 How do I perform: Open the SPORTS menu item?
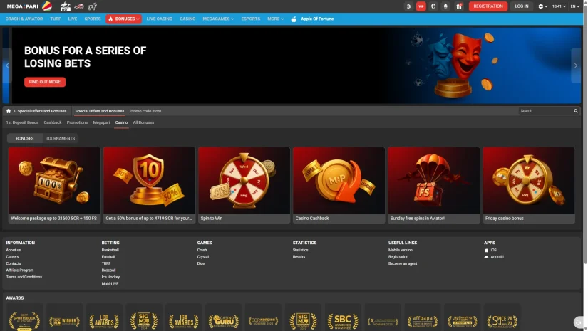click(x=93, y=19)
